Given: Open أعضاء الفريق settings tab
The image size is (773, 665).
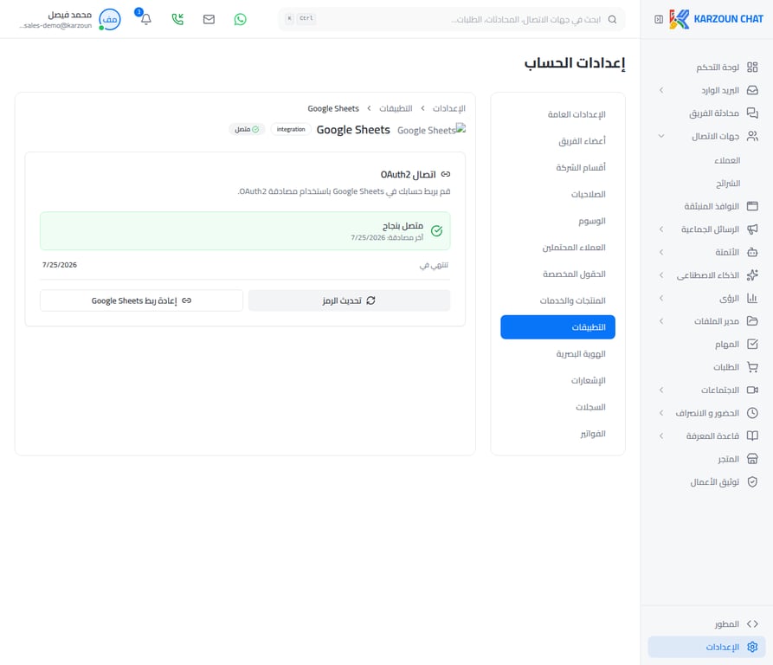Looking at the screenshot, I should click(x=557, y=141).
